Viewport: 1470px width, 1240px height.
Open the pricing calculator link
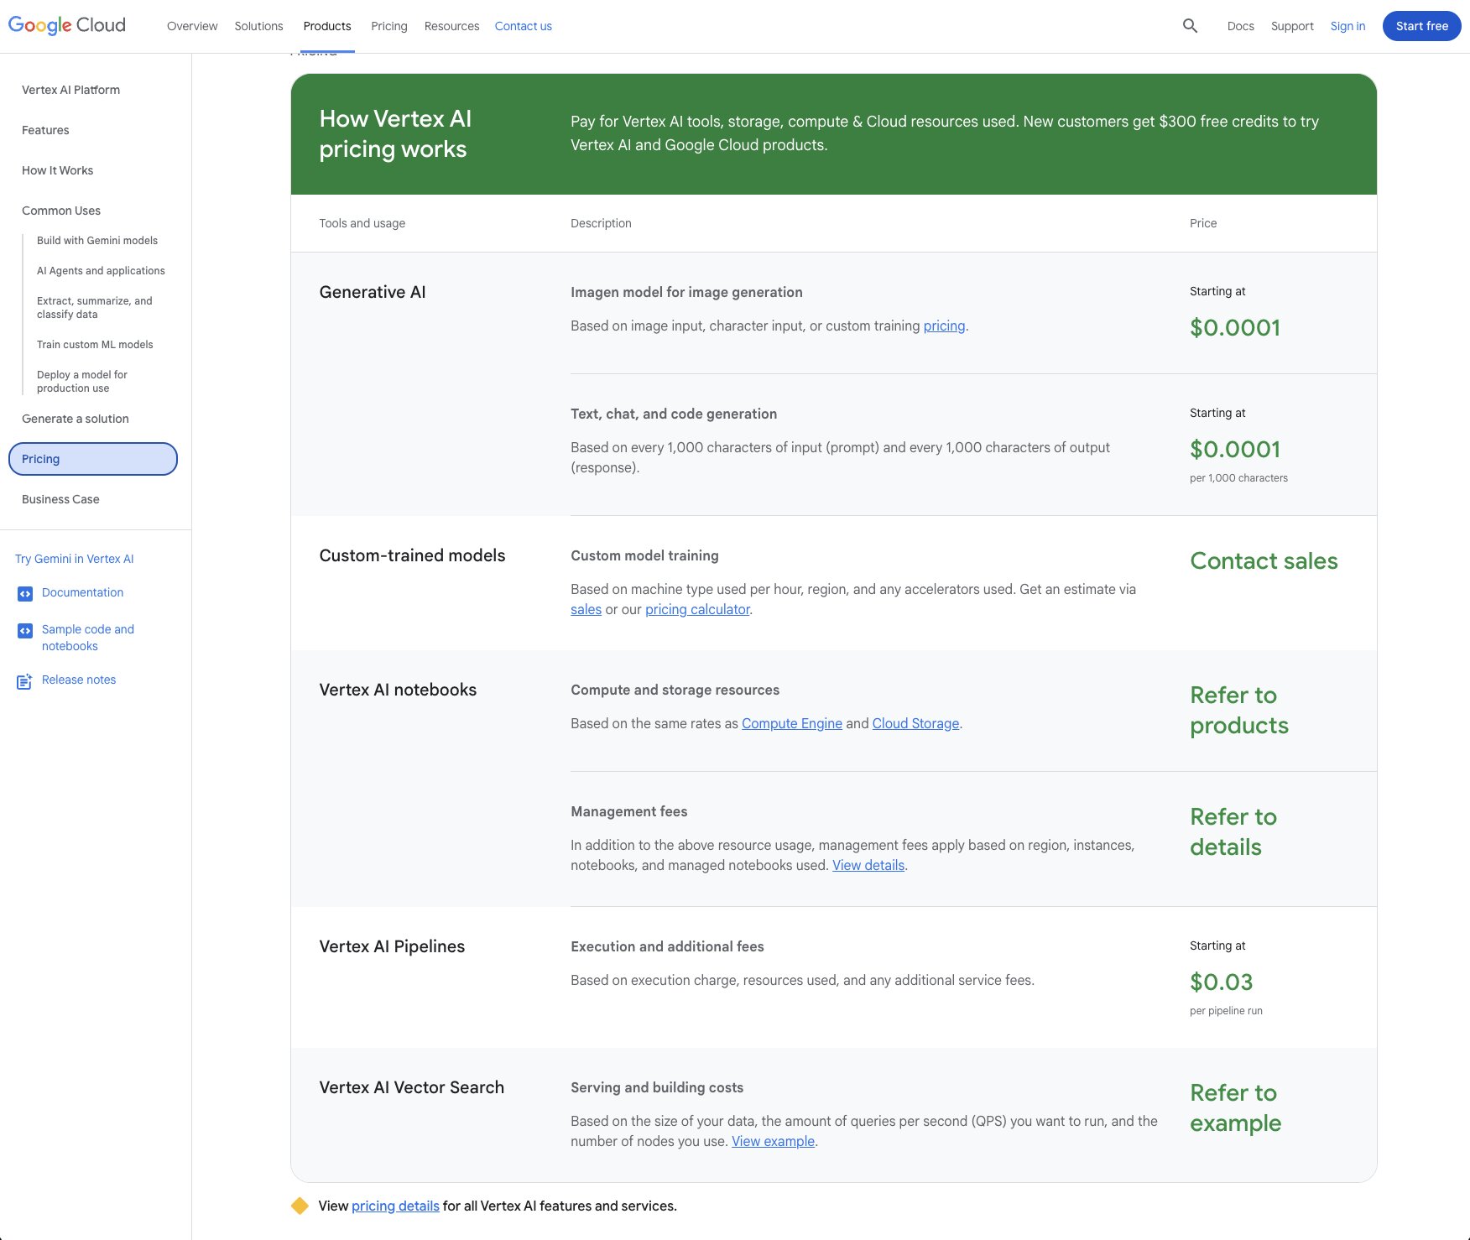click(697, 609)
